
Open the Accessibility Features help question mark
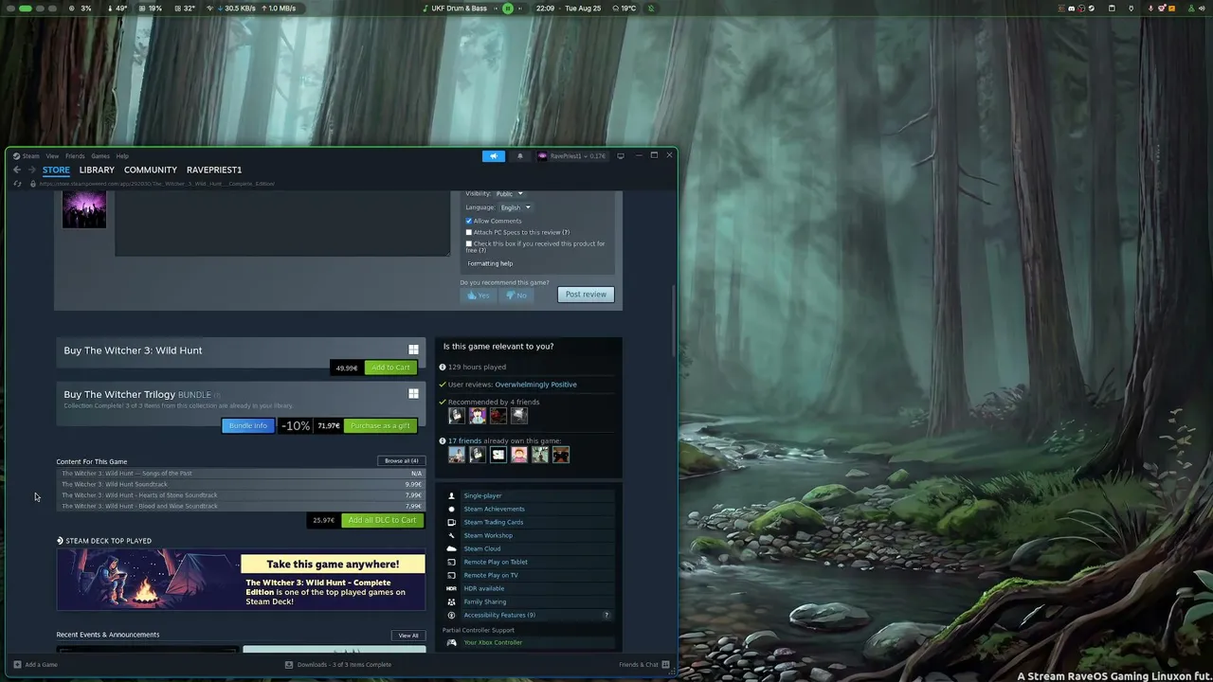pos(606,615)
